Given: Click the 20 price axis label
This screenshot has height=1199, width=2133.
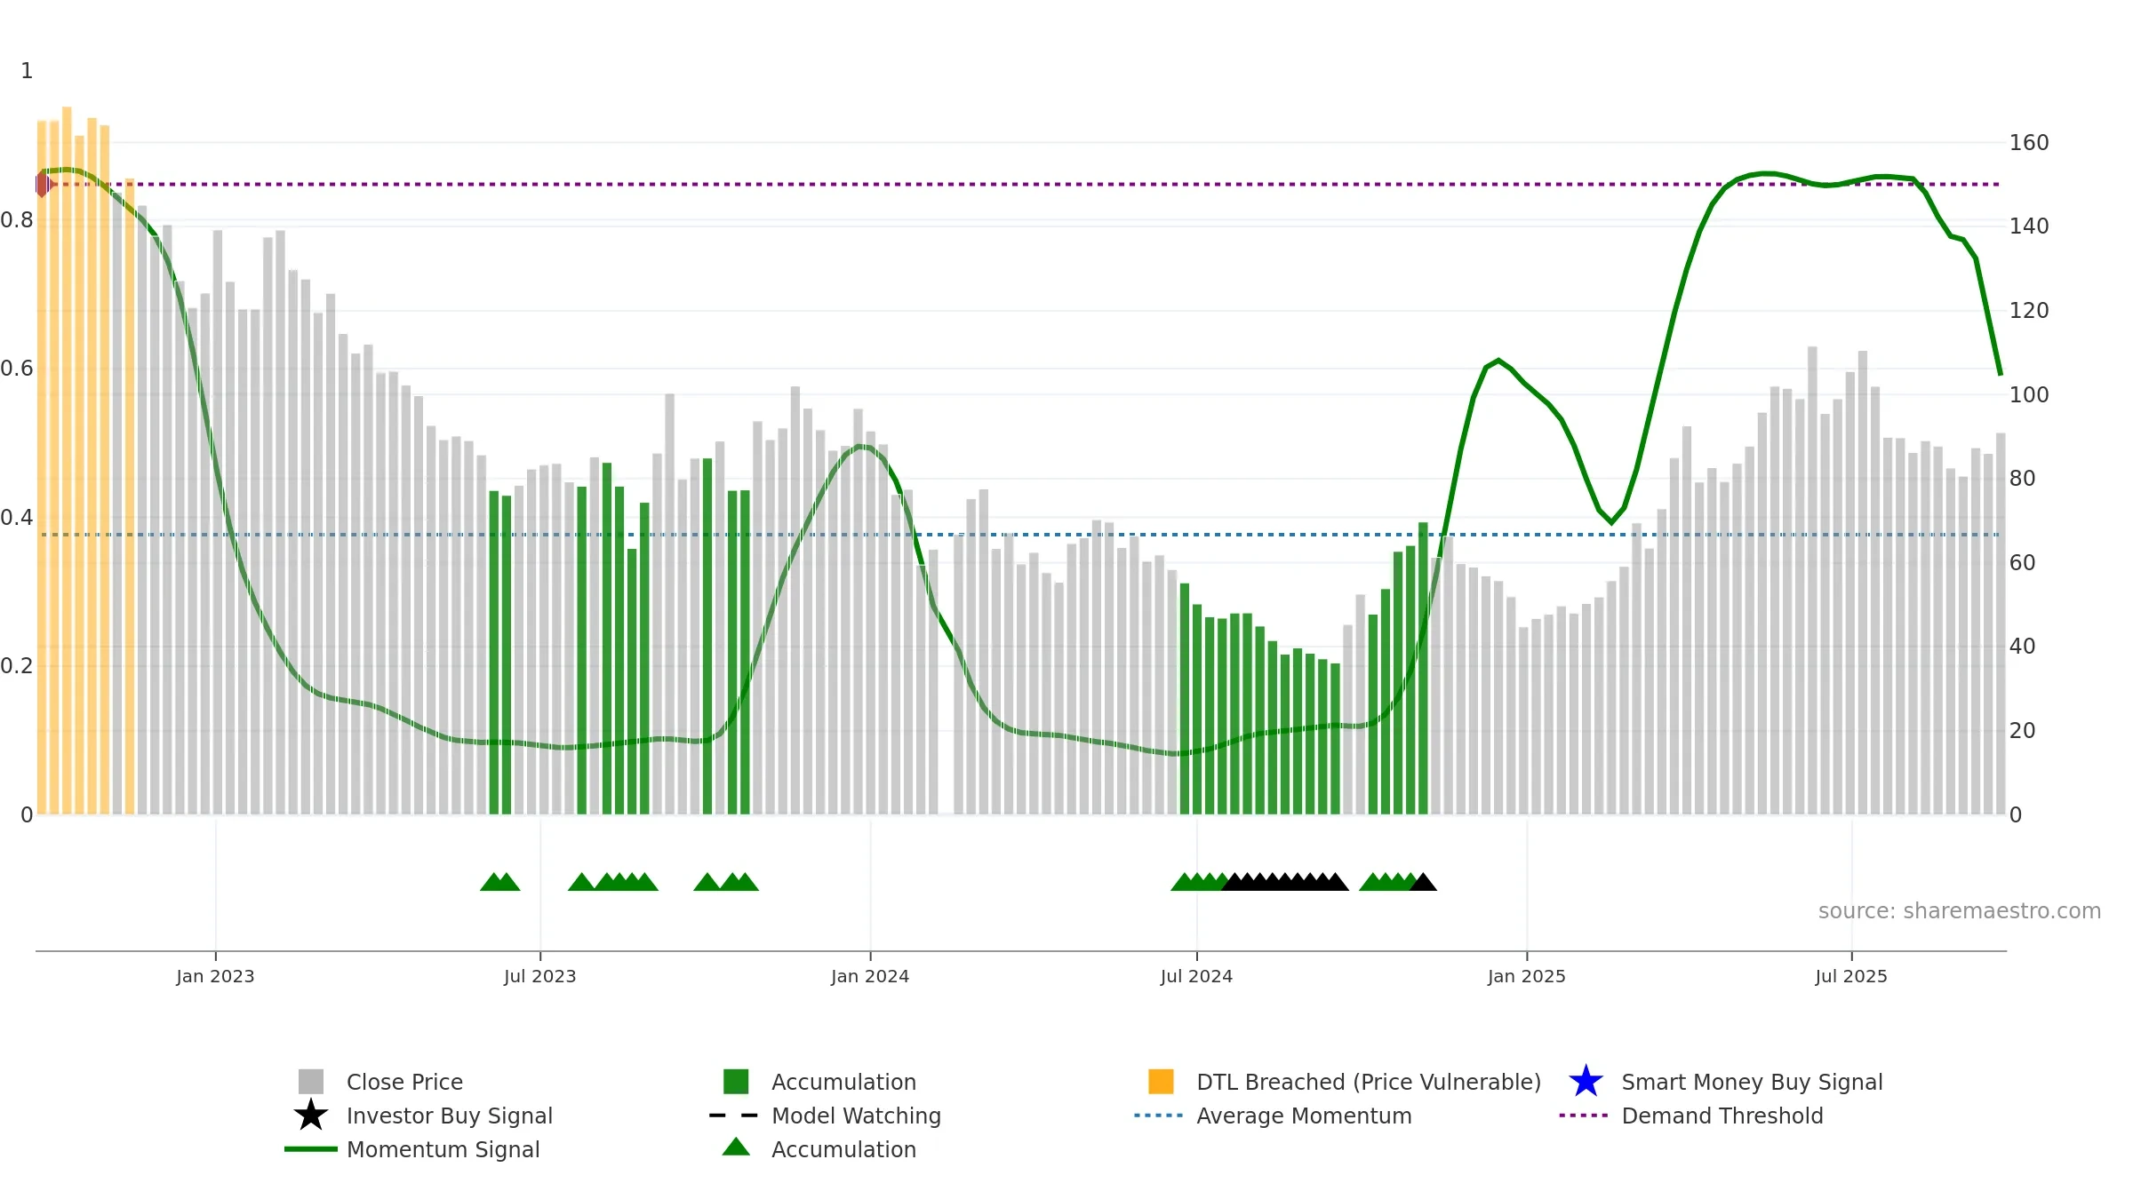Looking at the screenshot, I should (2022, 731).
